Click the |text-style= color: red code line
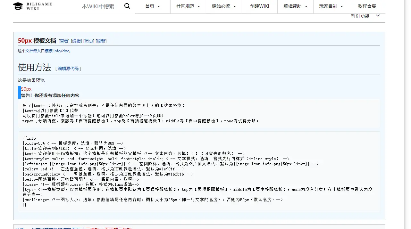The image size is (411, 229). click(x=156, y=159)
